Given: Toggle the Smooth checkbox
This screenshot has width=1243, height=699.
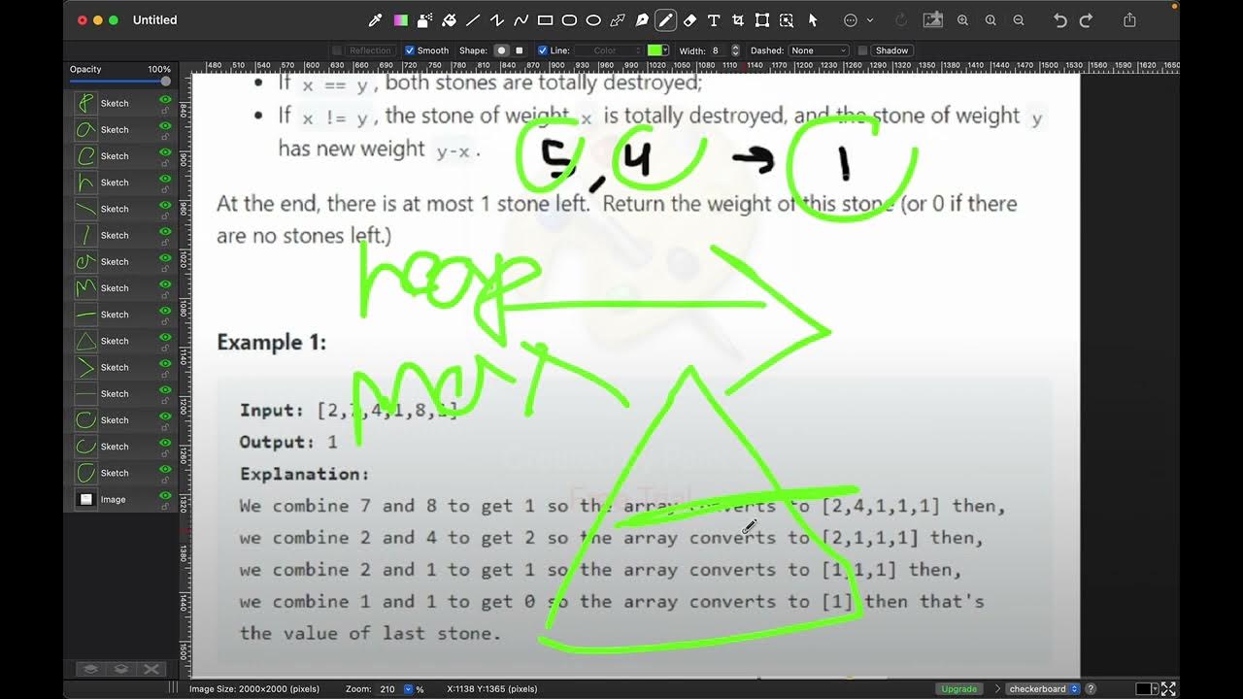Looking at the screenshot, I should click(x=410, y=50).
